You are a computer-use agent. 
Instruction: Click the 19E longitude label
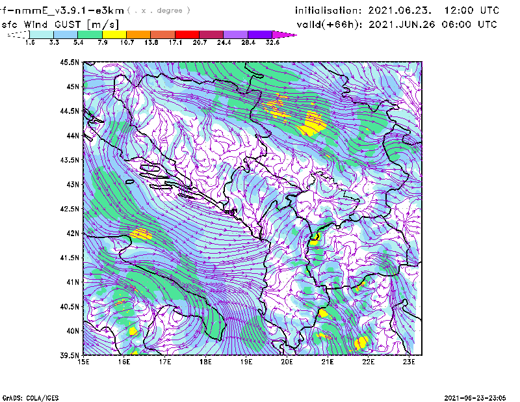coord(246,362)
